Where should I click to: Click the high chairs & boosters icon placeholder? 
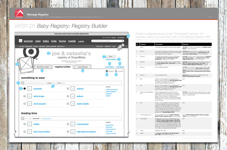tap(73, 132)
